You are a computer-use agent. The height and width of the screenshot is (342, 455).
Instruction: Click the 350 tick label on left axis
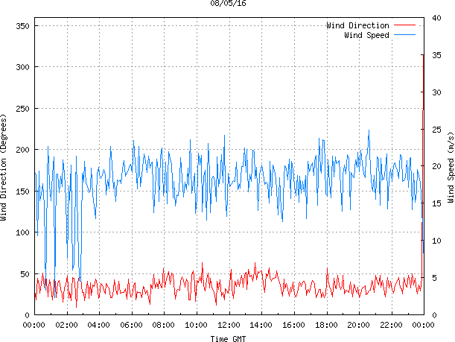tap(22, 26)
